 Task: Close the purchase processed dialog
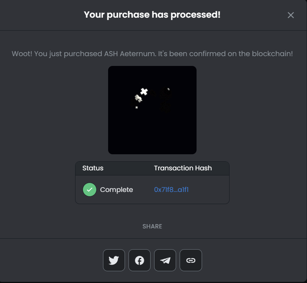click(x=291, y=15)
